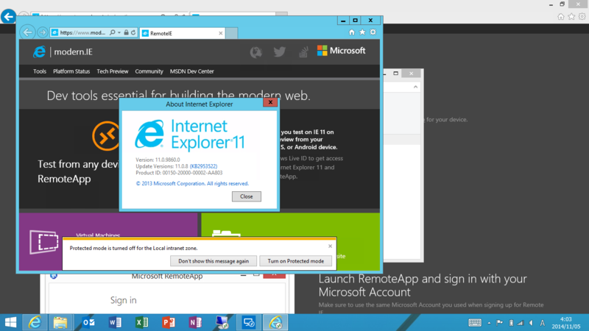Click the globe icon in modern.IE header
Screen dimensions: 589x331
(255, 52)
